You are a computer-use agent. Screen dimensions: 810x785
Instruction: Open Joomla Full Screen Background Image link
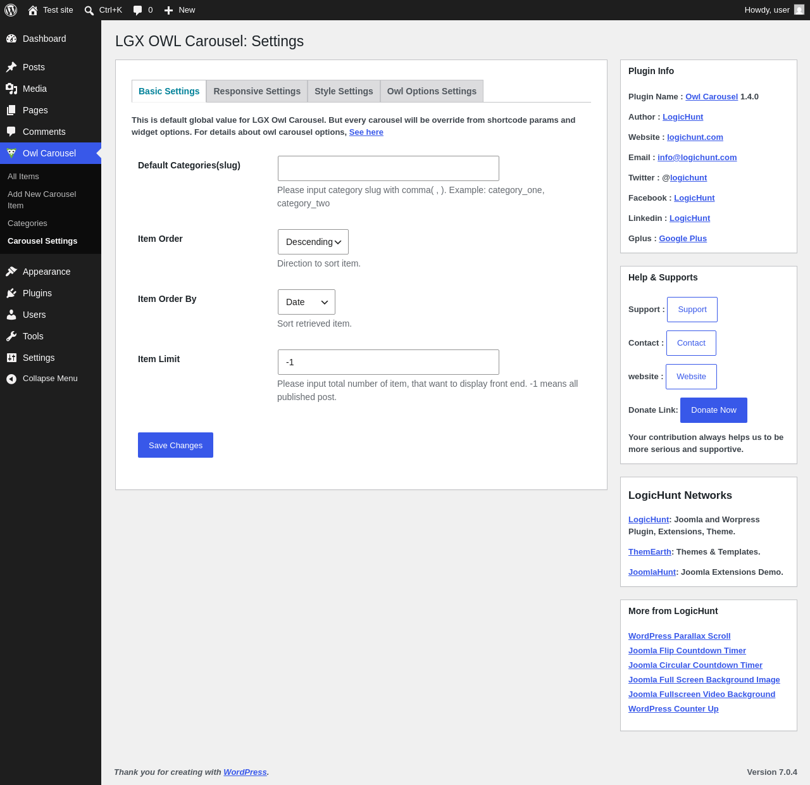click(704, 680)
